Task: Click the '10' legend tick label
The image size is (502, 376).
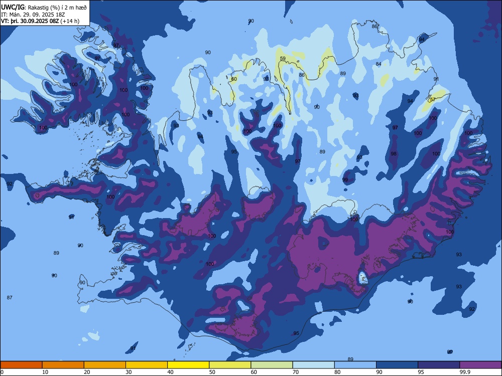Action: [x=45, y=372]
